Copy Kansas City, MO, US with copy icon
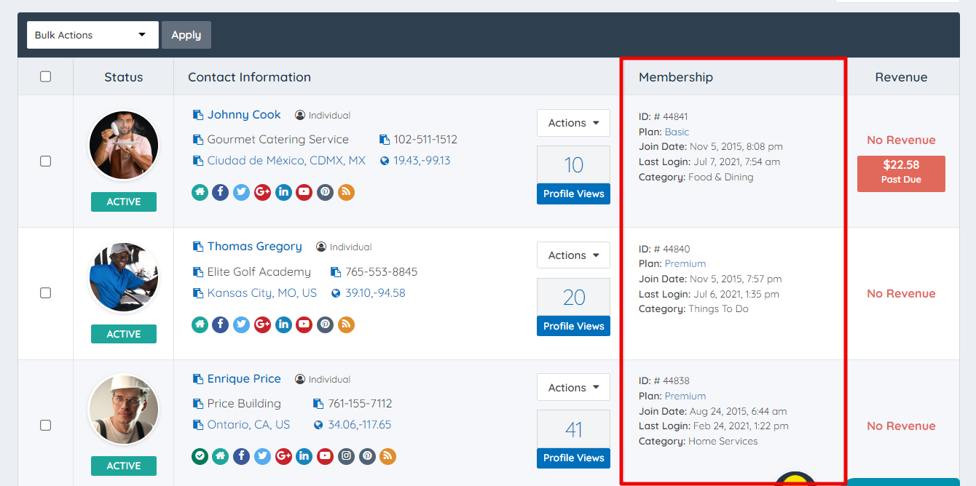The image size is (976, 486). pyautogui.click(x=198, y=293)
